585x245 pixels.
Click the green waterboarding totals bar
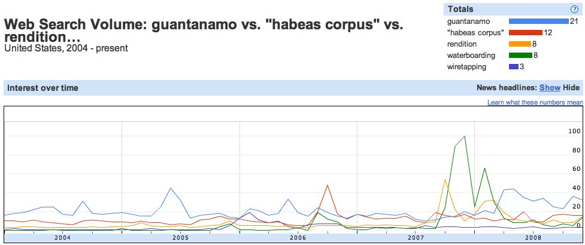coord(520,56)
